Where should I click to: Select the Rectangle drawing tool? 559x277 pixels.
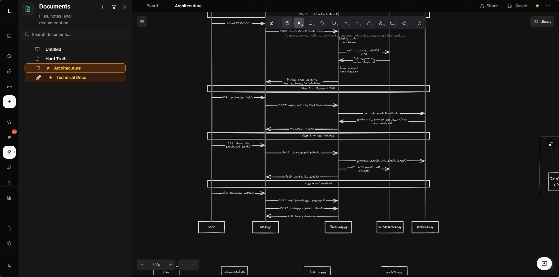pyautogui.click(x=311, y=23)
